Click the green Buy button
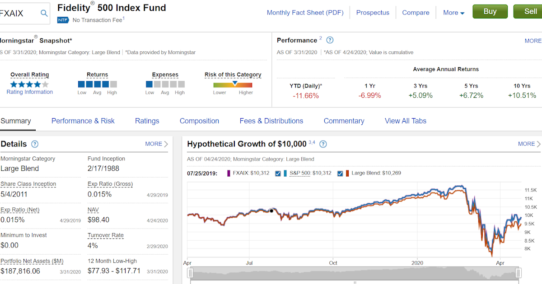Viewport: 542px width, 284px height. [490, 11]
